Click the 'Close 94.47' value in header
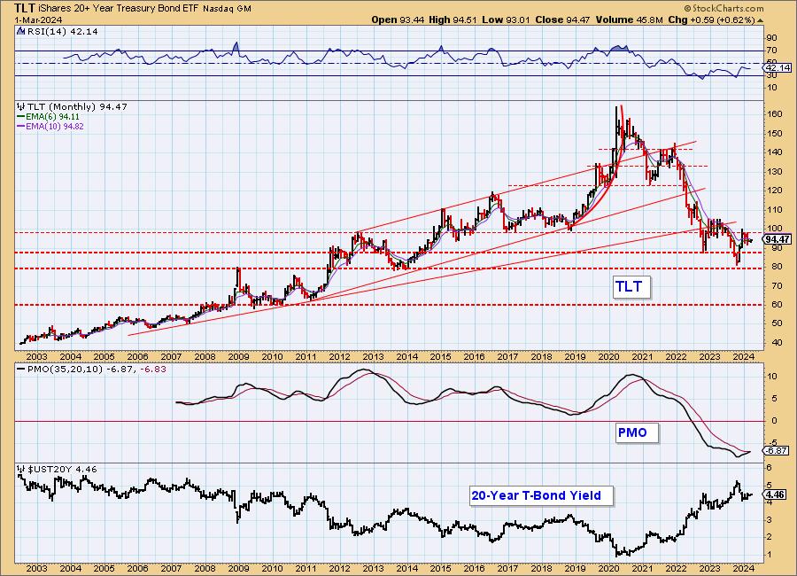Image resolution: width=797 pixels, height=576 pixels. click(562, 19)
